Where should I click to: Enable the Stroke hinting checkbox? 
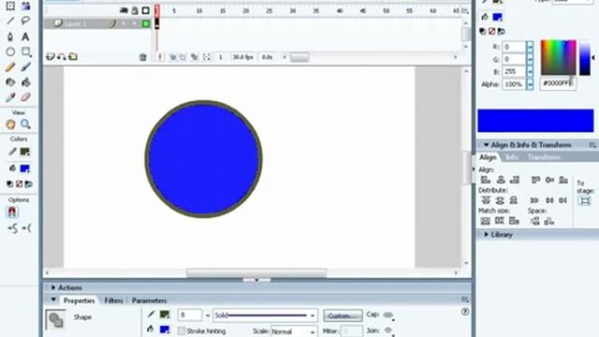[x=182, y=330]
